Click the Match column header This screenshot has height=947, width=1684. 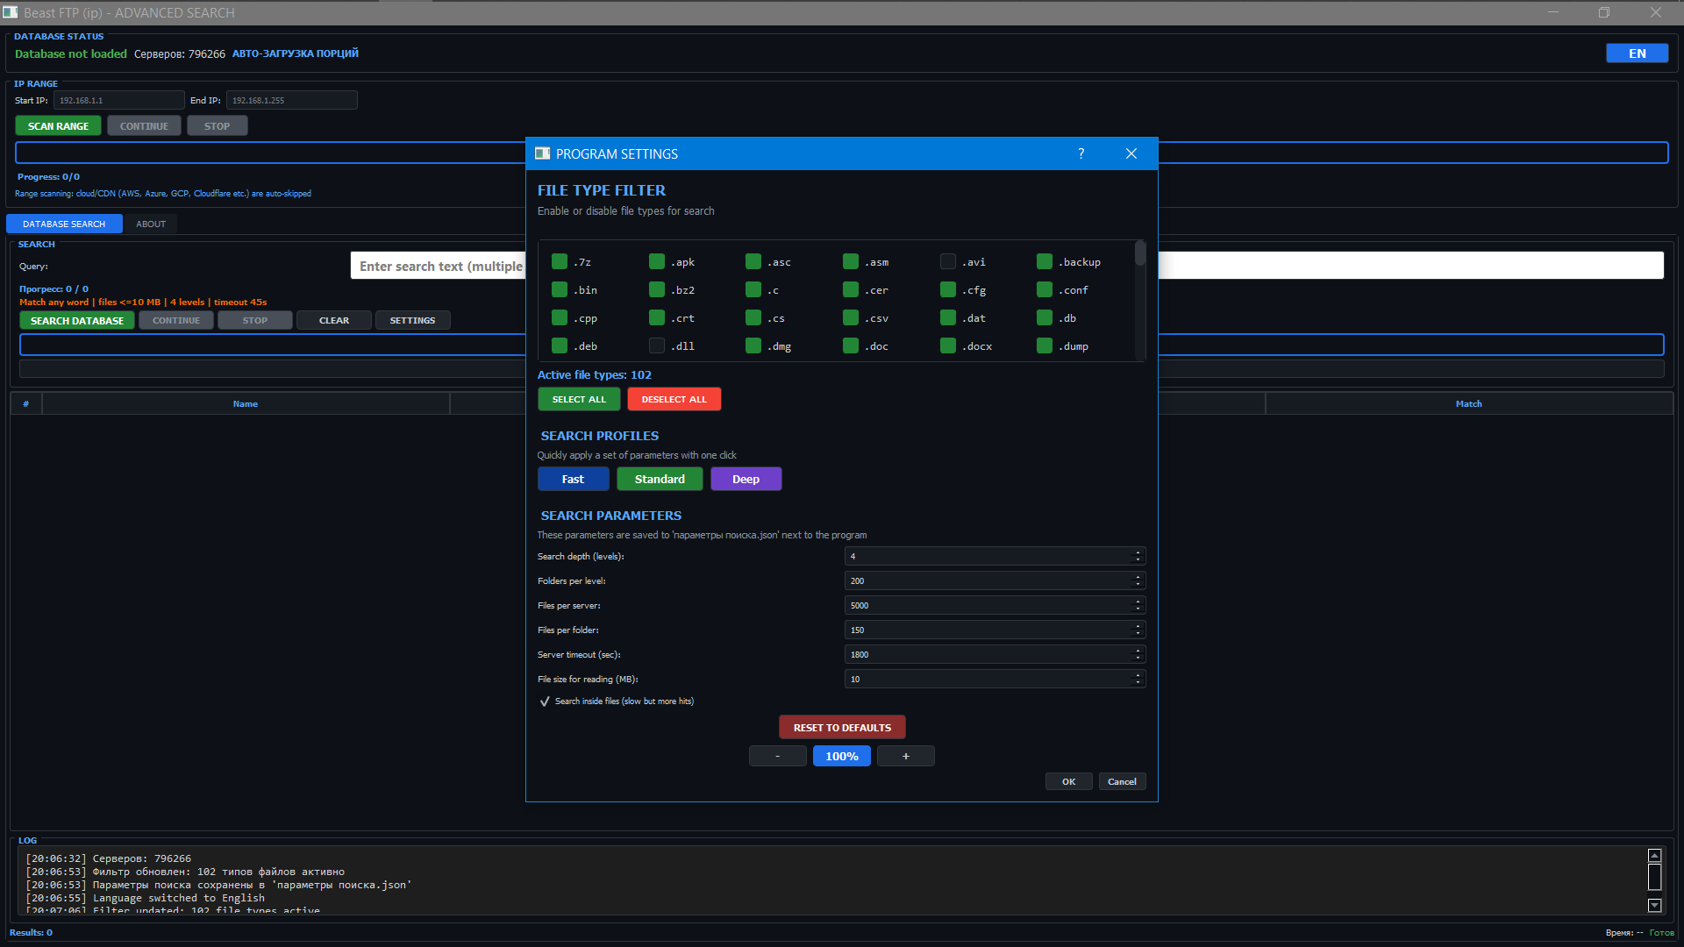coord(1468,404)
